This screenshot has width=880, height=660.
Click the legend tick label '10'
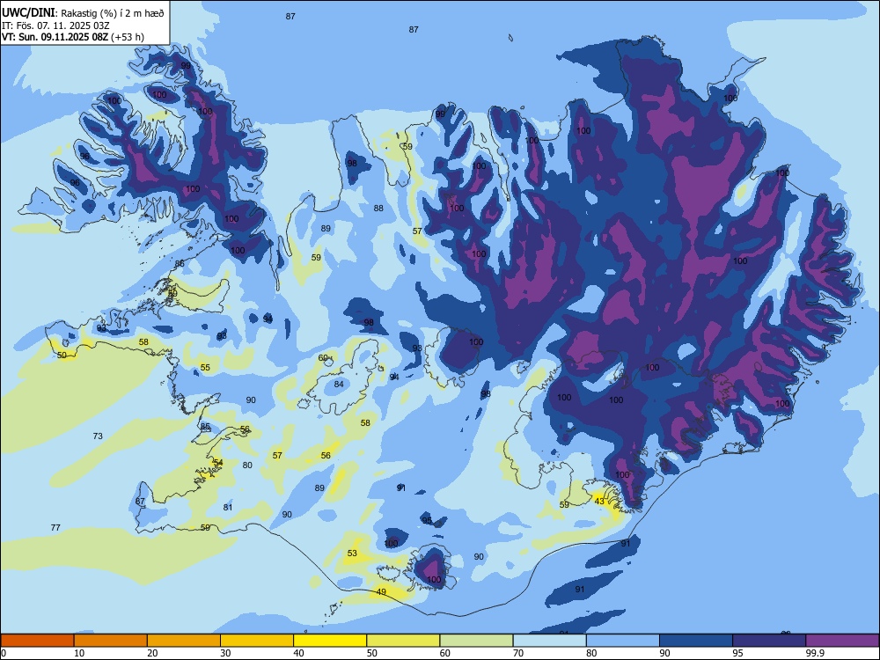click(x=79, y=653)
